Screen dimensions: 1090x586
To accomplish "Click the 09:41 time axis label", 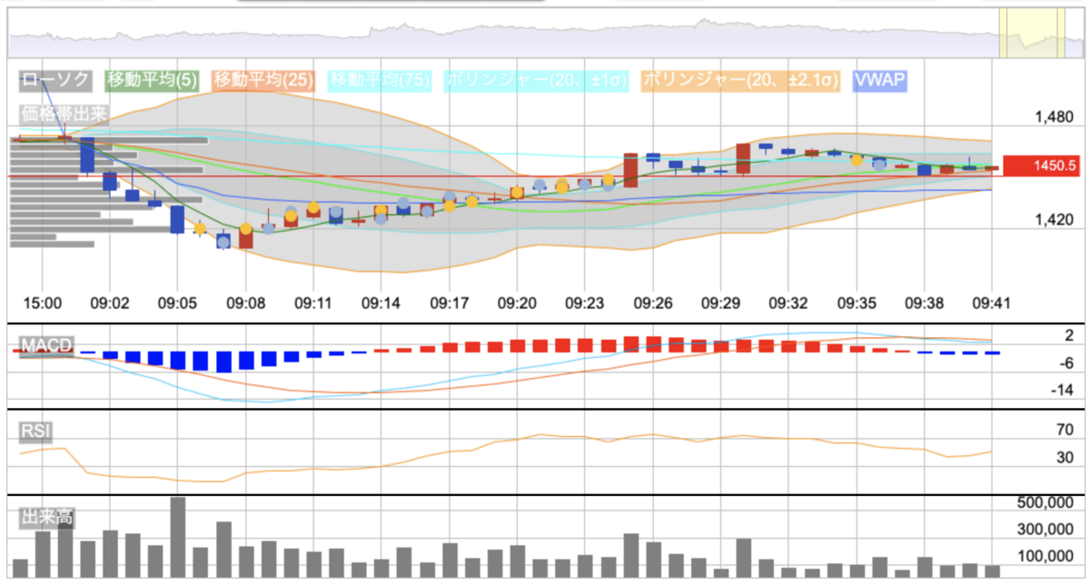I will click(990, 302).
